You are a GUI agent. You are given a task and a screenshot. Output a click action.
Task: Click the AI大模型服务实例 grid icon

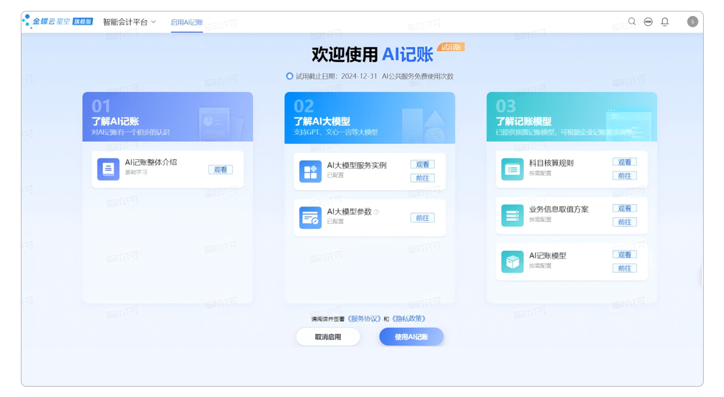coord(310,171)
